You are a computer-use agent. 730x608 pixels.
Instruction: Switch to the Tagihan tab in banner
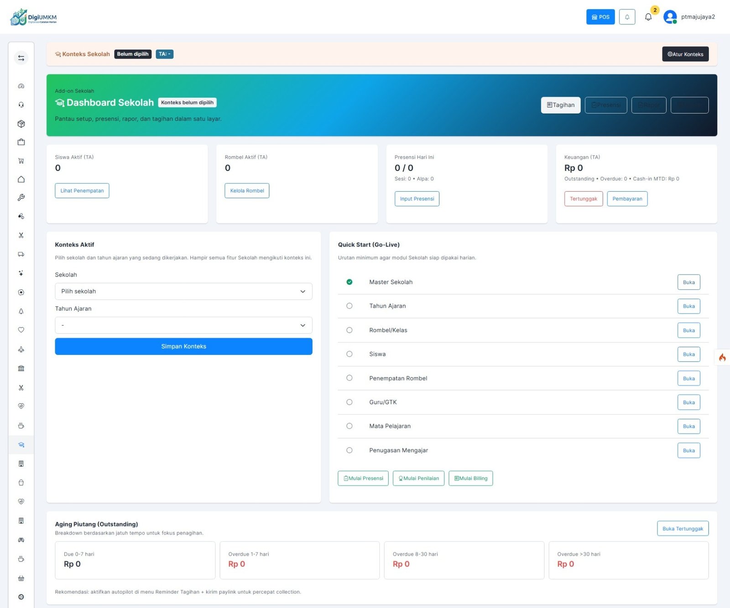[x=561, y=105]
